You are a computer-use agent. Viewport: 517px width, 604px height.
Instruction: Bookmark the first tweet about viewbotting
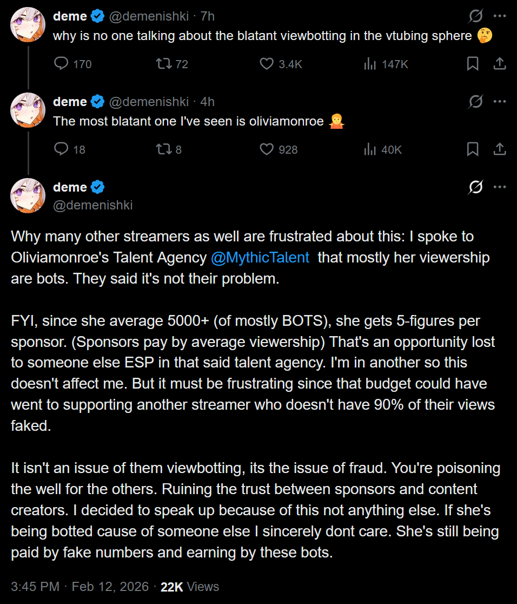coord(472,63)
